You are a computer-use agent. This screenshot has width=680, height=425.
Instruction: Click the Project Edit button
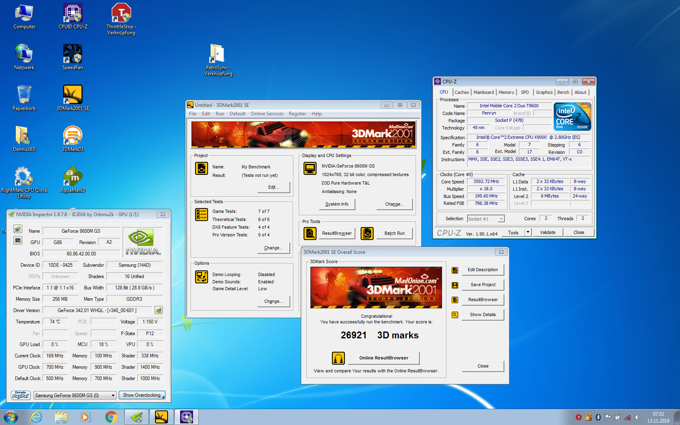[274, 187]
